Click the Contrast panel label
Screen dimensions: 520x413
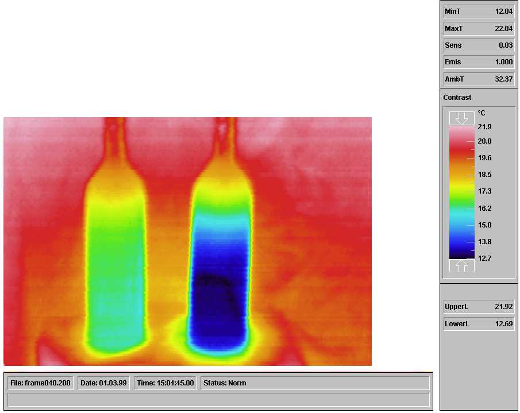[457, 98]
